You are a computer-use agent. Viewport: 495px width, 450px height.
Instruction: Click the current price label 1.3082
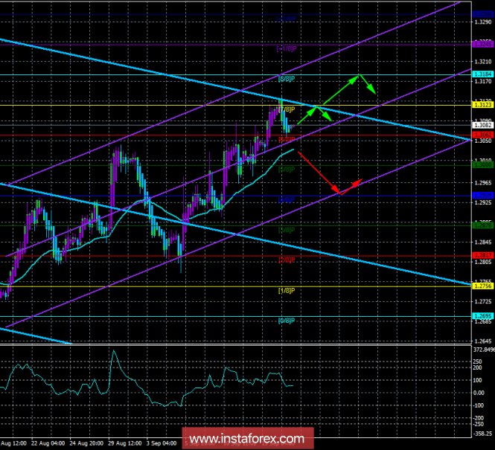[x=482, y=125]
